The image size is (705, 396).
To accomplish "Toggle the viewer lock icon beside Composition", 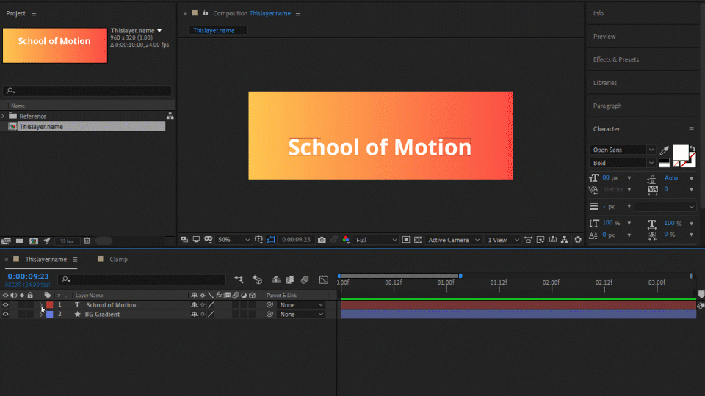I will pyautogui.click(x=206, y=13).
